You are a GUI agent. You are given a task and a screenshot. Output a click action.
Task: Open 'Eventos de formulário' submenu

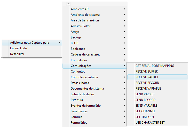(86, 106)
